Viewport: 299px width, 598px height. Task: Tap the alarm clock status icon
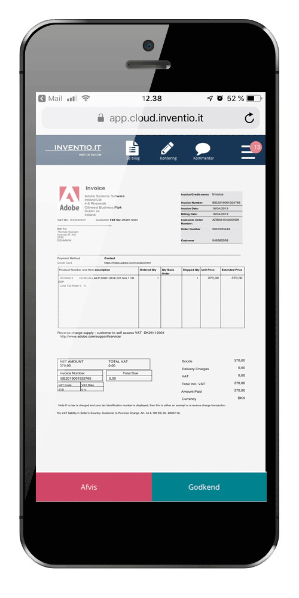[220, 99]
